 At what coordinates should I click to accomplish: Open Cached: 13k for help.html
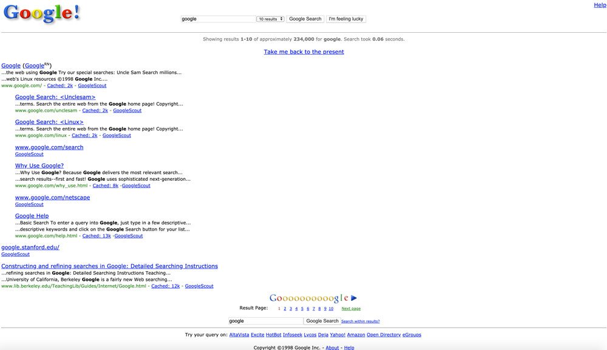(x=97, y=236)
